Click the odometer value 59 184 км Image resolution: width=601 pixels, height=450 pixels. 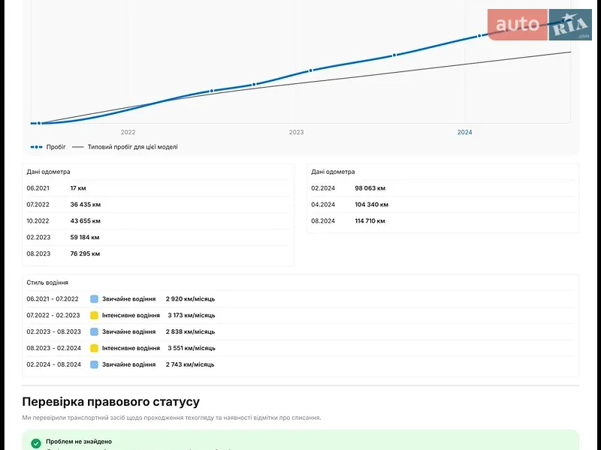85,237
